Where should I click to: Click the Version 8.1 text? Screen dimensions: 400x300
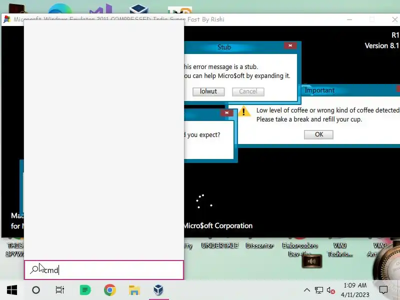[x=381, y=45]
